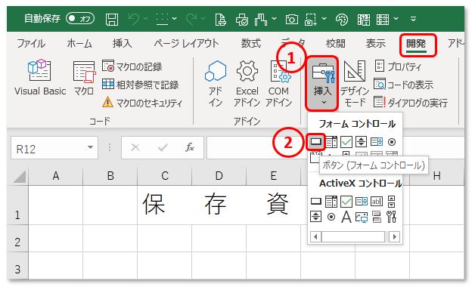Viewport: 475px width, 287px height.
Task: Select the form control check box icon
Action: coord(346,141)
